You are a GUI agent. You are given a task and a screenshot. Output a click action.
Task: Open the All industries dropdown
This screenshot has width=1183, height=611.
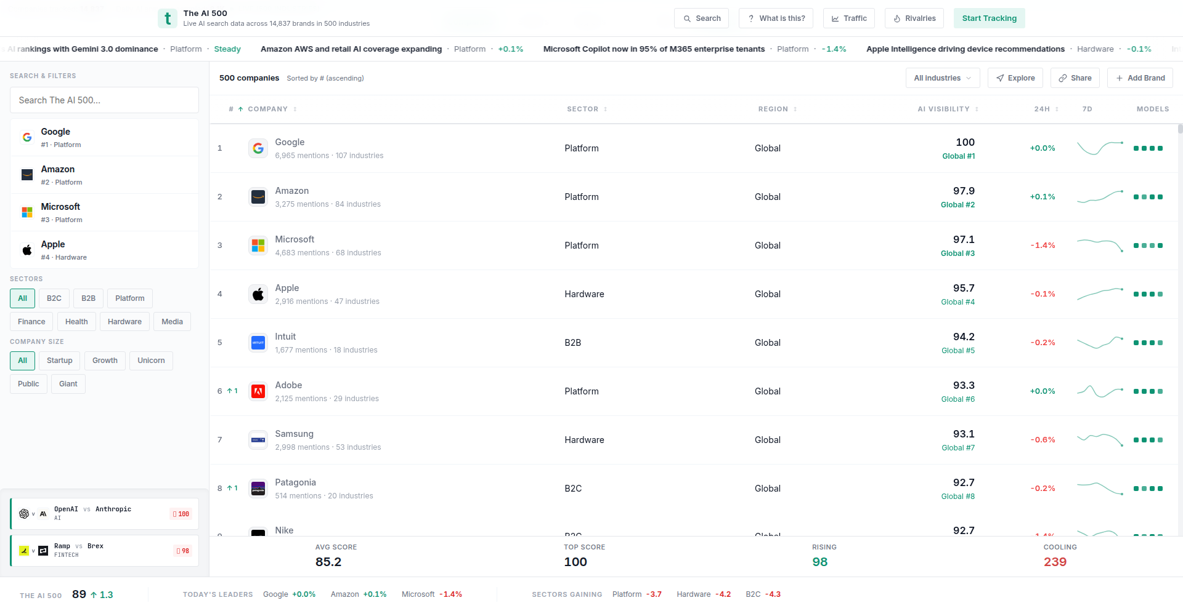(x=942, y=78)
